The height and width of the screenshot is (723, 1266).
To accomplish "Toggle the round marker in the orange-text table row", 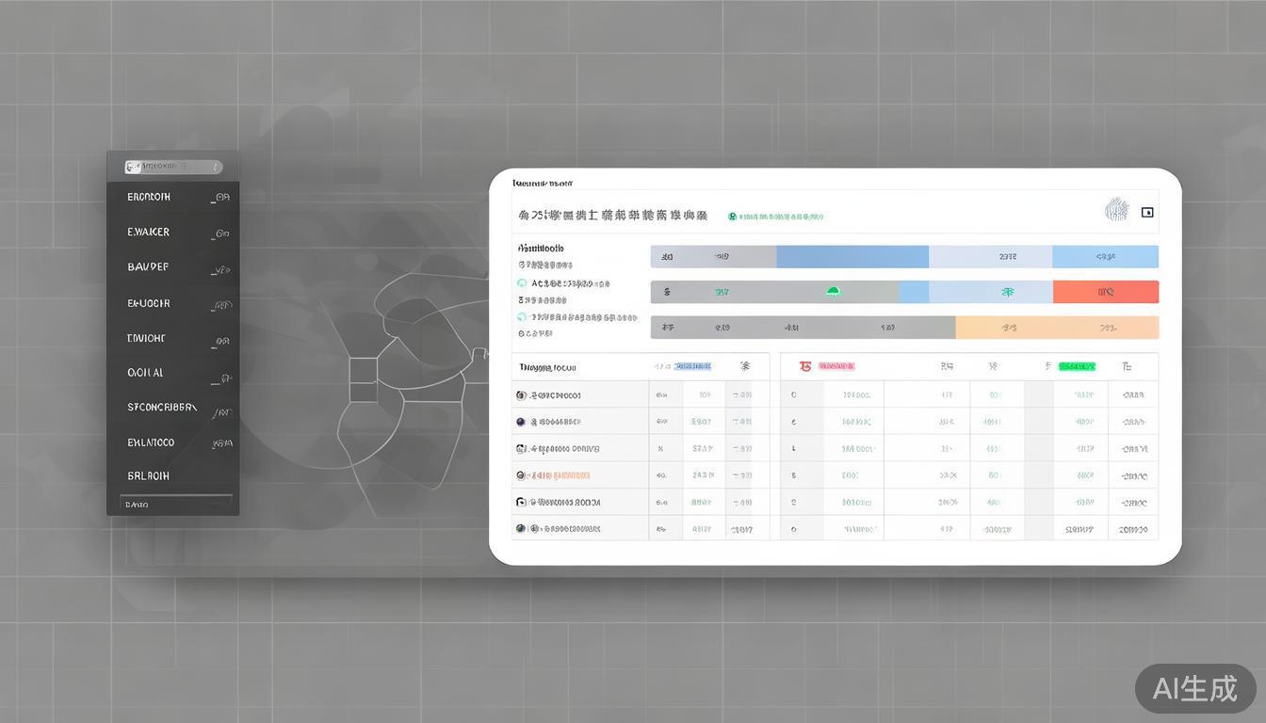I will (521, 475).
